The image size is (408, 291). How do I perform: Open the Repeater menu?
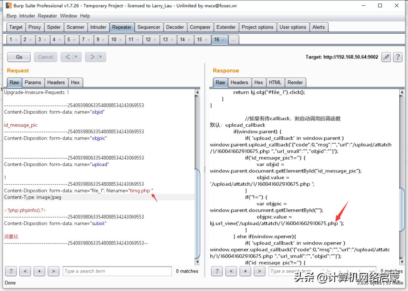point(47,16)
